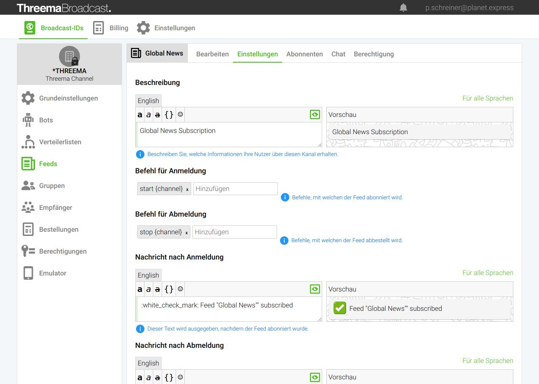
Task: Insert placeholder braces in Beschreibung editor
Action: click(x=169, y=114)
